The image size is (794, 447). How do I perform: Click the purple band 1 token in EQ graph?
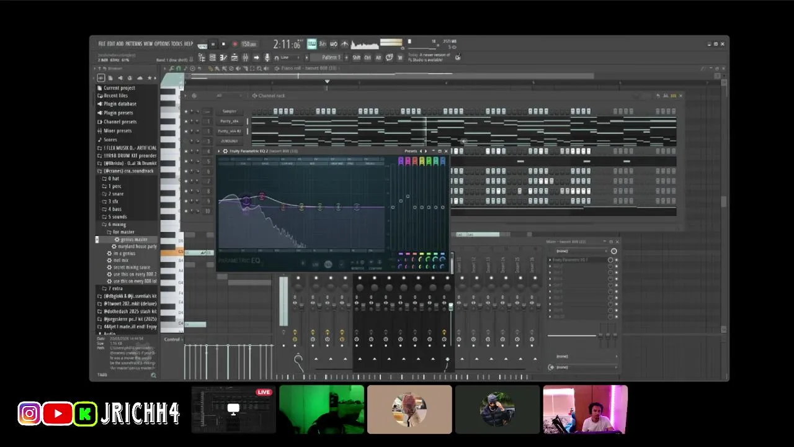pyautogui.click(x=246, y=201)
